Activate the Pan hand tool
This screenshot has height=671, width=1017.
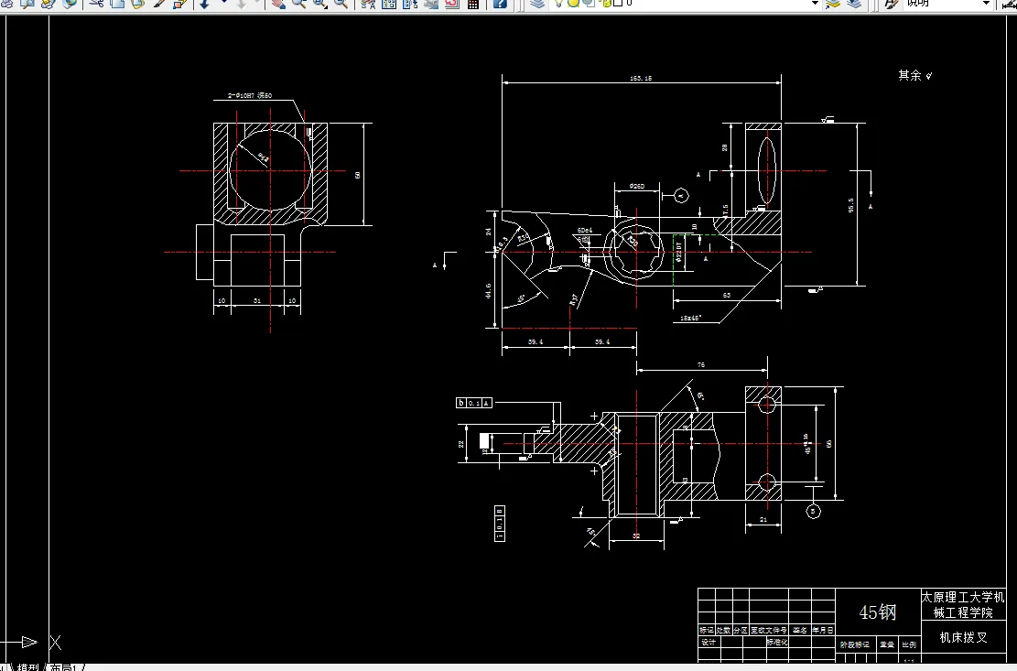tap(278, 4)
